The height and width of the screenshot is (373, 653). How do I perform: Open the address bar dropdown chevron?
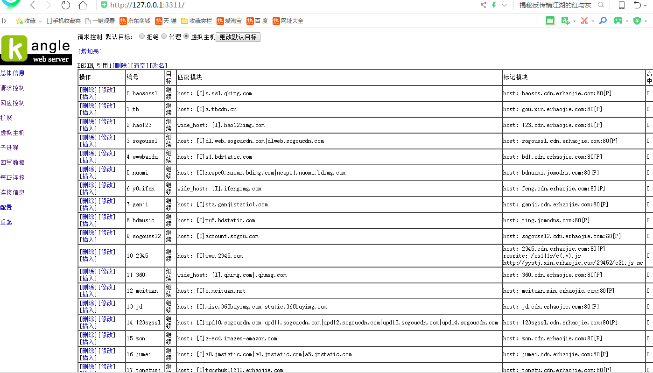504,5
